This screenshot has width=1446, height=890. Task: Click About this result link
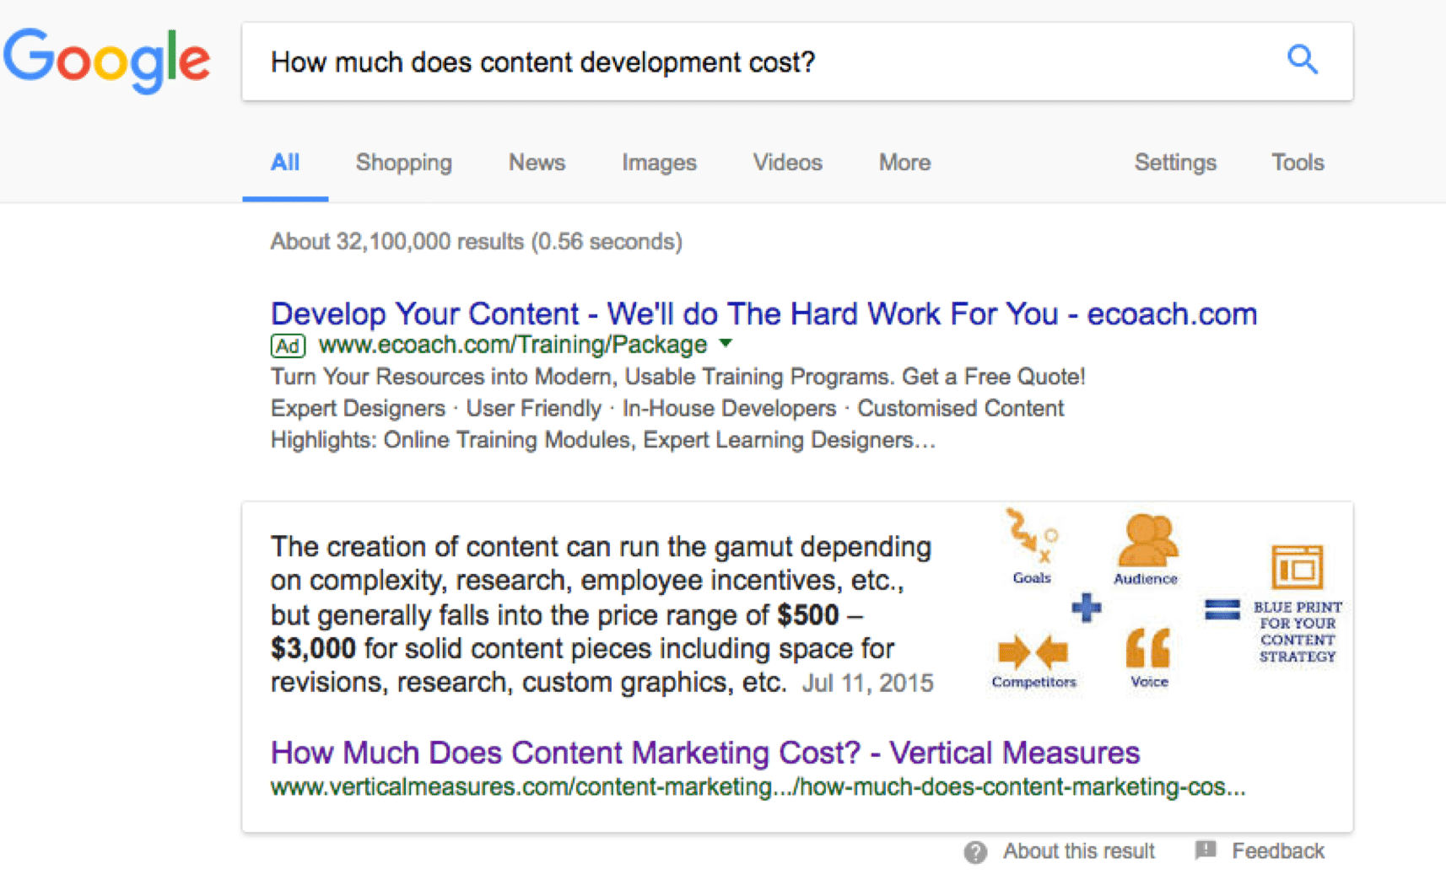tap(1078, 851)
